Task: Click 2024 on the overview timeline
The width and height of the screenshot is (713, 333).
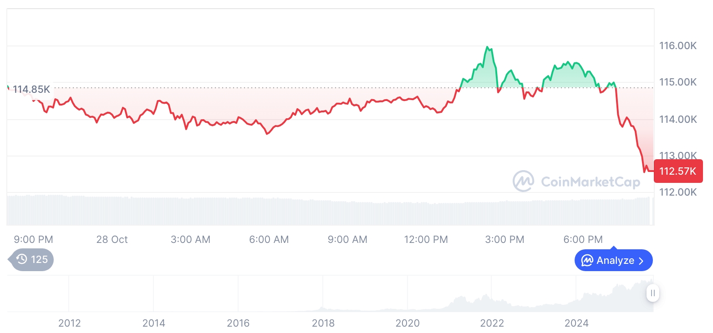Action: click(x=576, y=323)
